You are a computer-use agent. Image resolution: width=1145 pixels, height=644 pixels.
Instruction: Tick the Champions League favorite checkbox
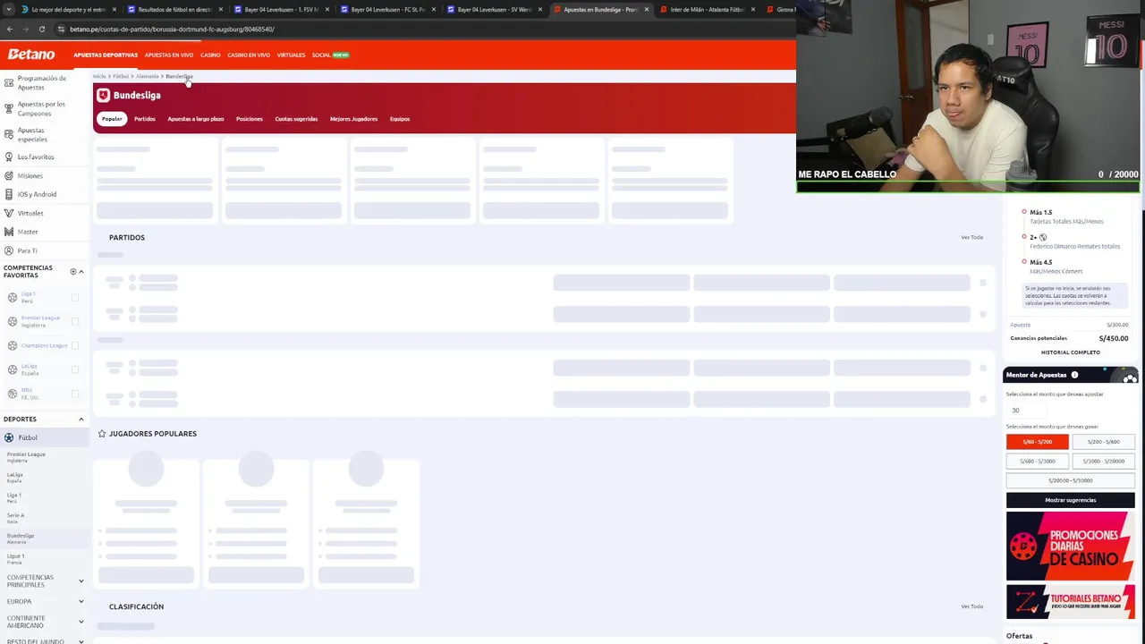(75, 345)
